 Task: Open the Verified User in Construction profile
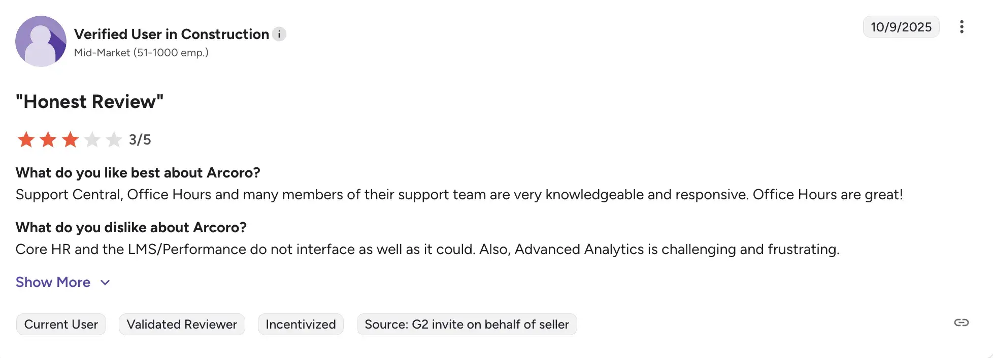click(x=172, y=34)
